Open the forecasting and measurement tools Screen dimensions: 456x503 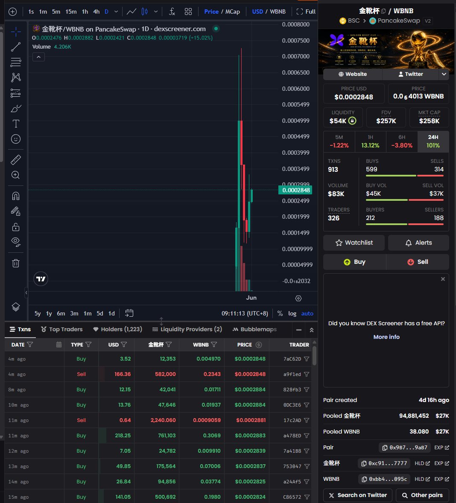[15, 93]
